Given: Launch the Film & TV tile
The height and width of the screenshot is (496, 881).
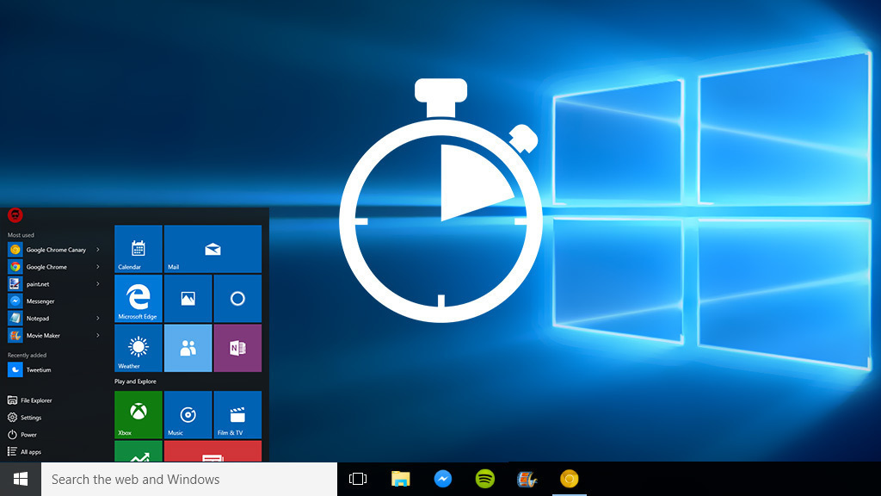Looking at the screenshot, I should tap(237, 414).
